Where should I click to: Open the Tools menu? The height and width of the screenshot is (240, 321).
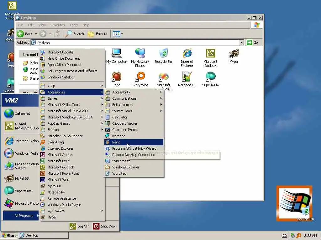pos(74,25)
